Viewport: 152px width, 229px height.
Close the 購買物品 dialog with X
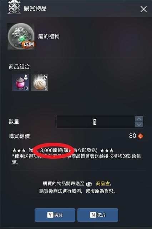143,9
